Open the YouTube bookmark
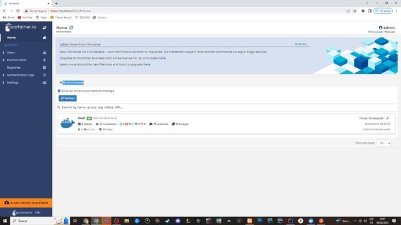This screenshot has height=225, width=401. tap(25, 17)
